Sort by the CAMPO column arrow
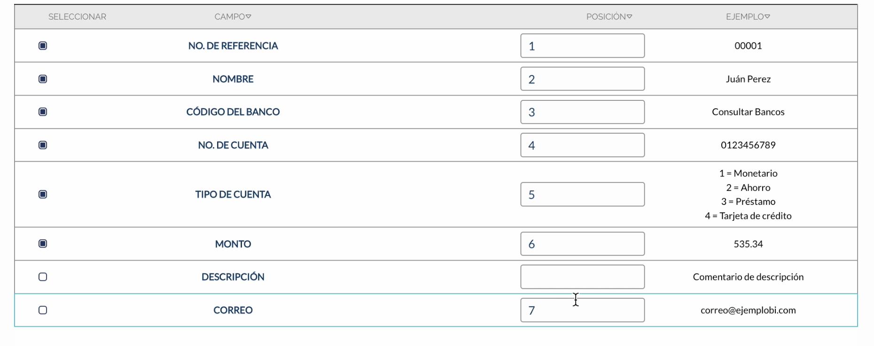The height and width of the screenshot is (346, 874). [x=249, y=17]
